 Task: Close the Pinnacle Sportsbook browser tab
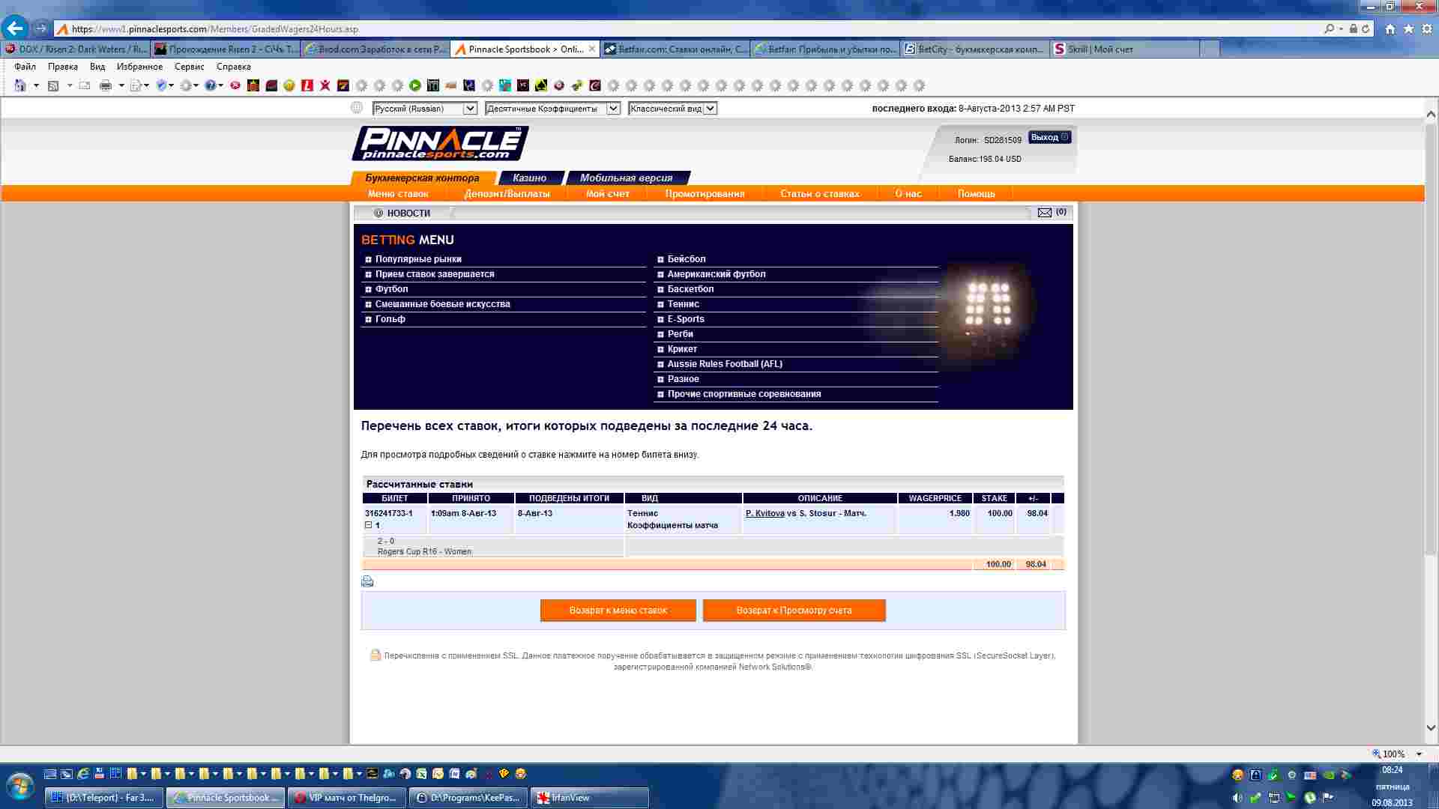click(592, 49)
